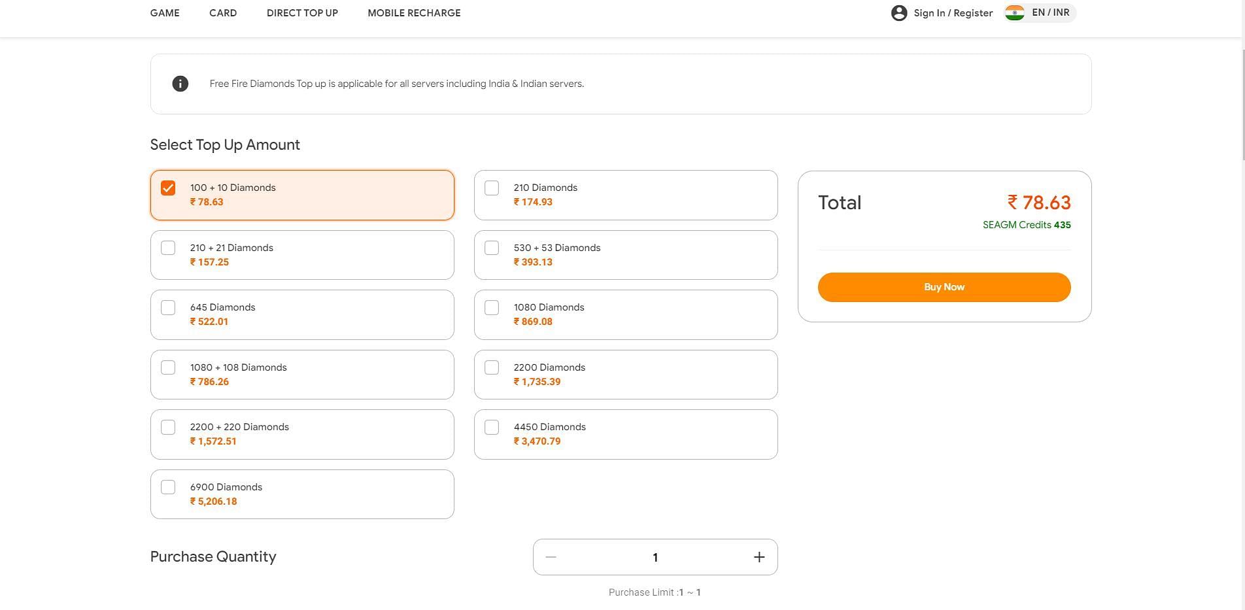Click the ₹ 393.13 price text
Screen dimensions: 1245x610
click(533, 262)
